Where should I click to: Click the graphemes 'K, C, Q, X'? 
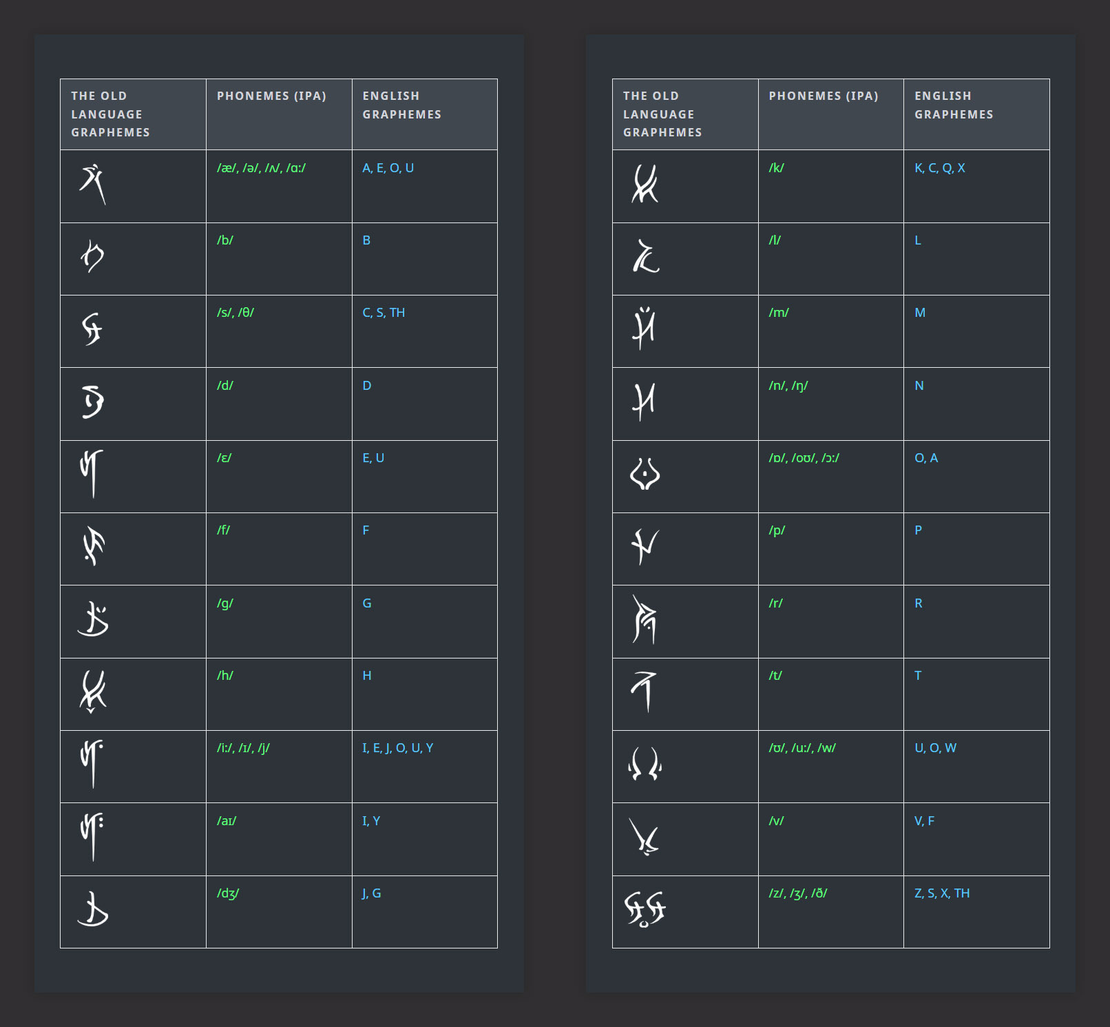click(940, 168)
